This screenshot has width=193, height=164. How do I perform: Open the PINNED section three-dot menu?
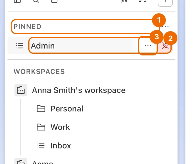coord(165,27)
